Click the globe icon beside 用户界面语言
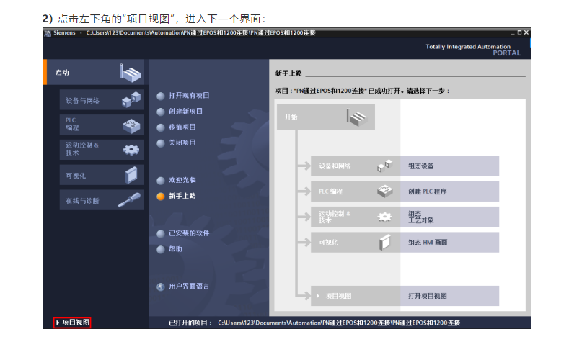Viewport: 569px width, 347px height. coord(161,287)
